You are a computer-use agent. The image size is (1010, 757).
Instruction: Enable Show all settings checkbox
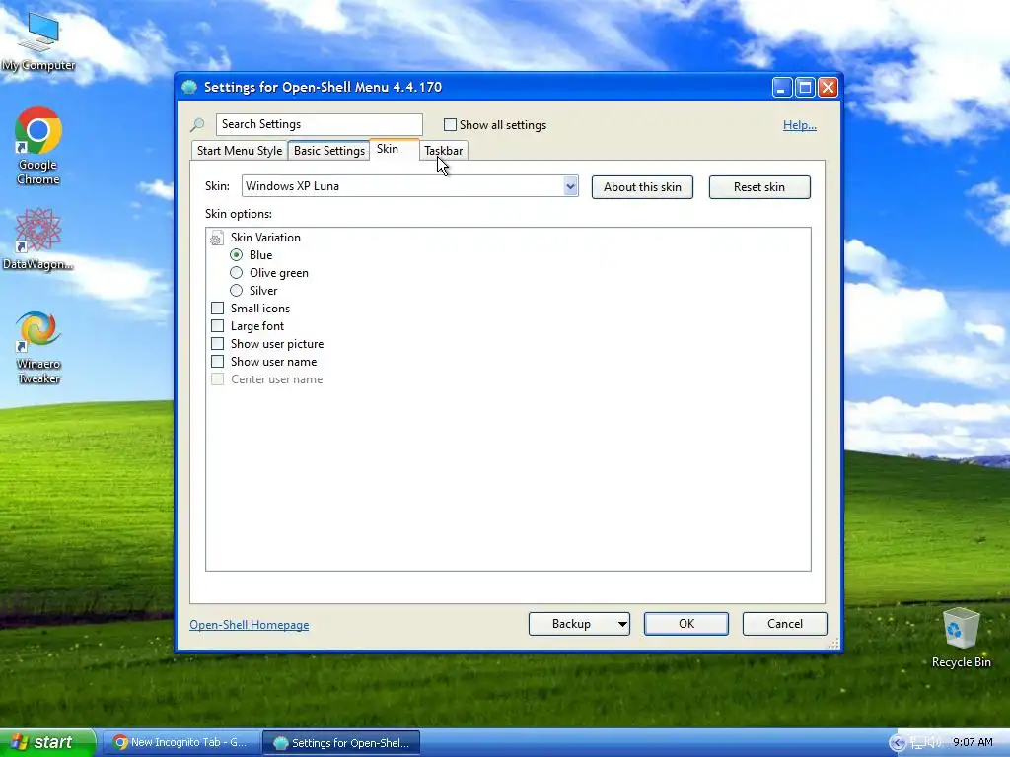pos(450,125)
